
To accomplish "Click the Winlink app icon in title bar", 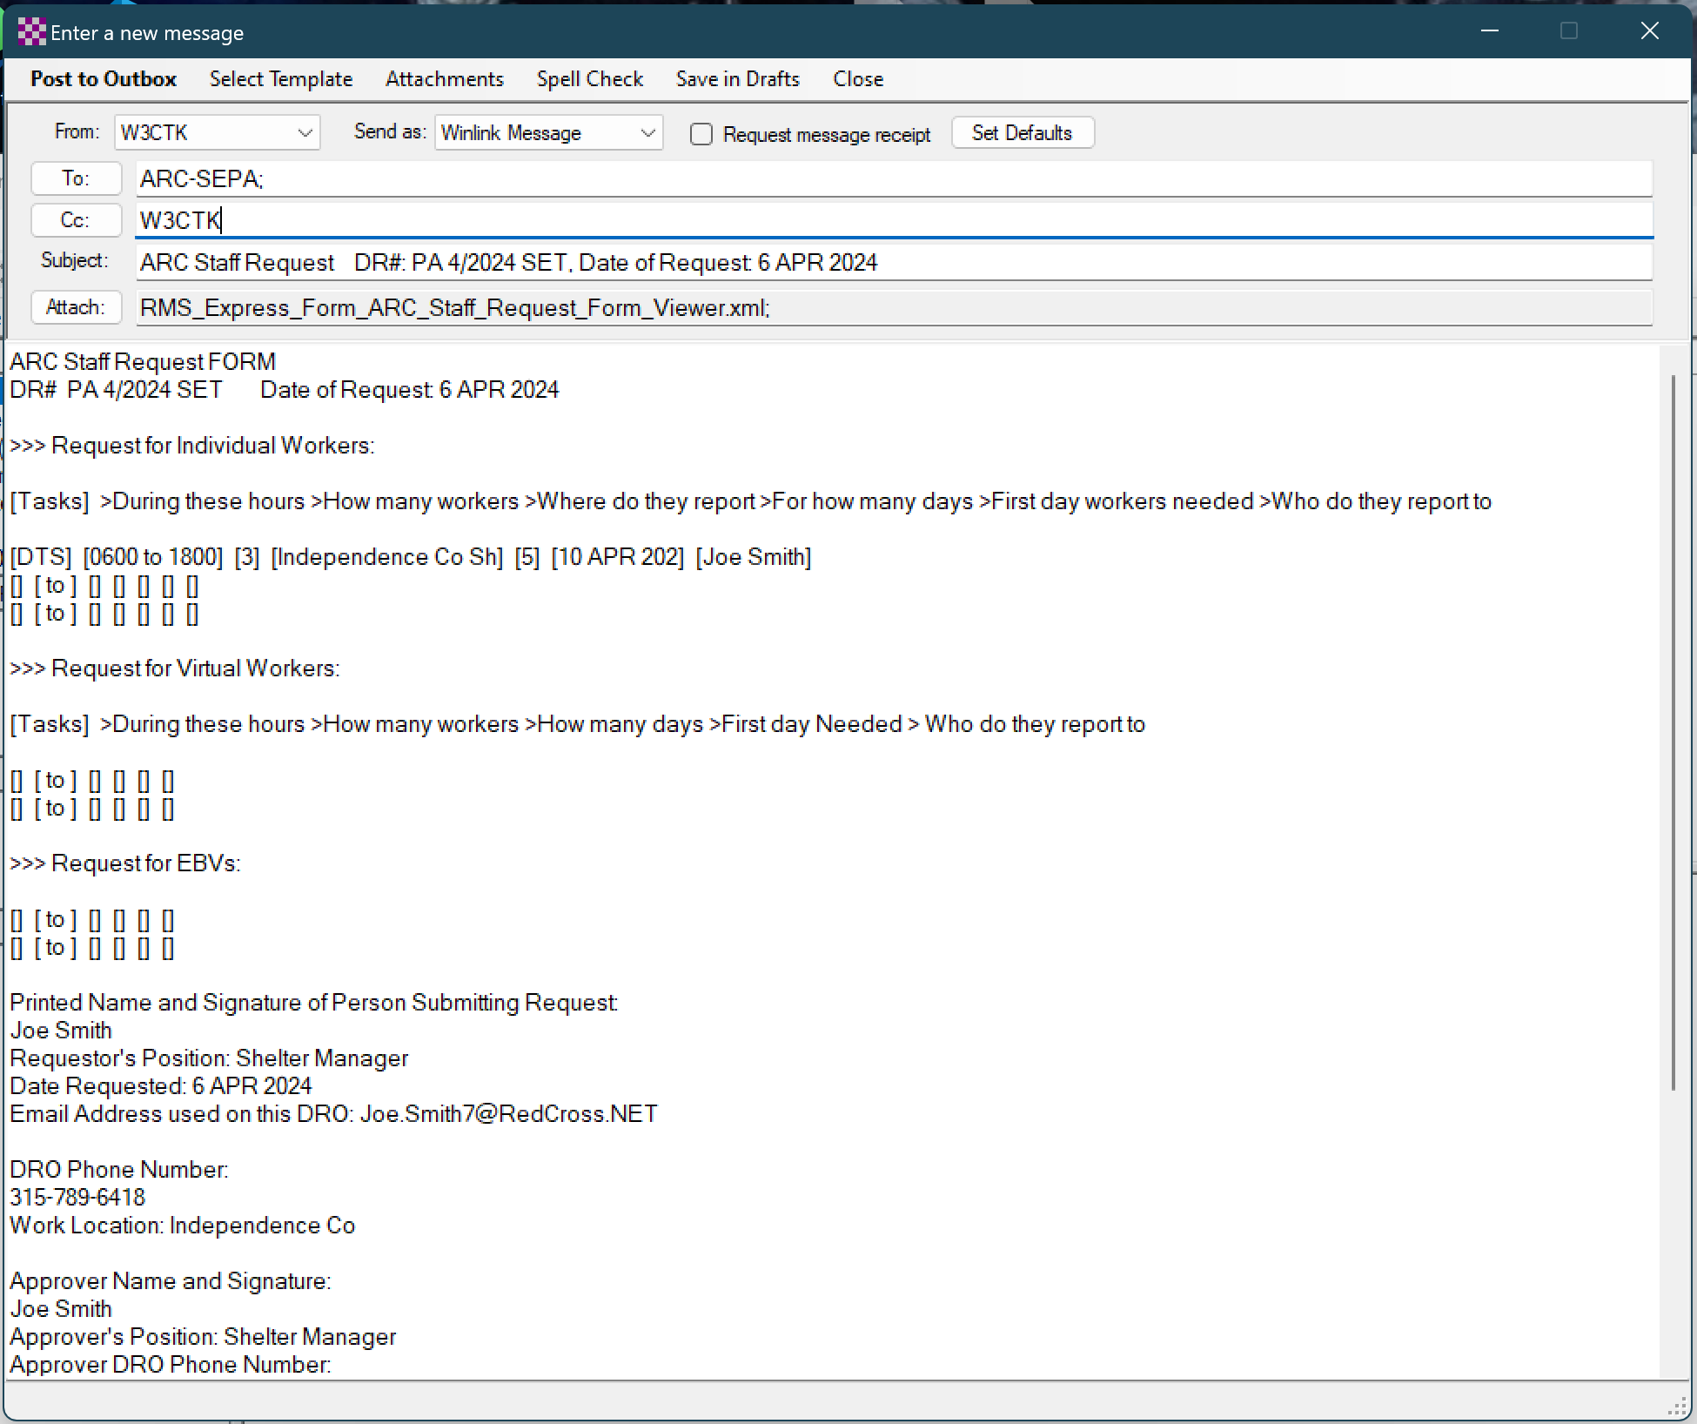I will pyautogui.click(x=31, y=32).
